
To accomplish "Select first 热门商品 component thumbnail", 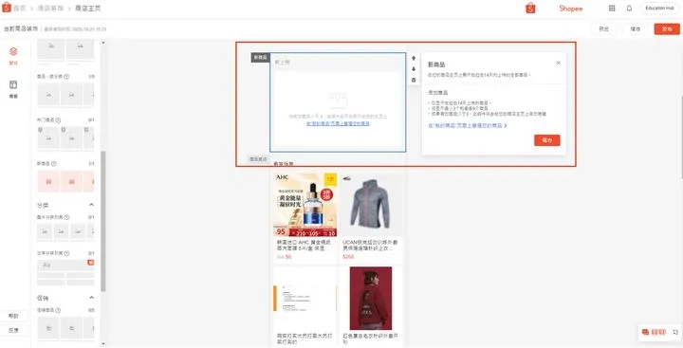I will [48, 138].
